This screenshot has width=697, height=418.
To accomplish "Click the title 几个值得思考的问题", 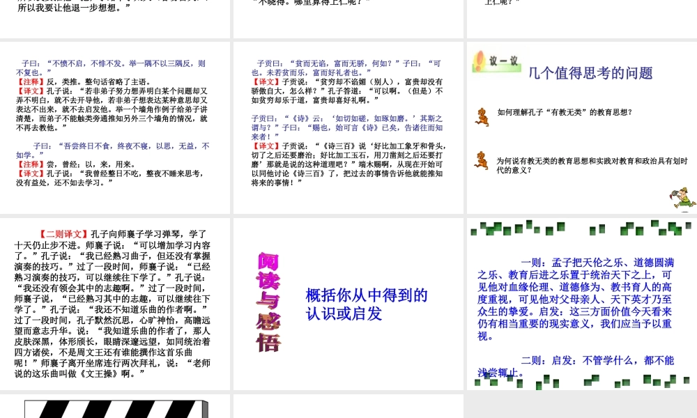I will point(590,73).
